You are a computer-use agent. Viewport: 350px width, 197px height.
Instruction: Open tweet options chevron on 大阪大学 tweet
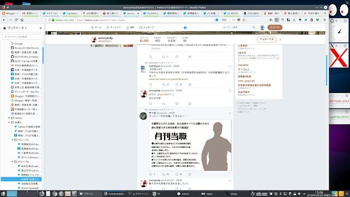pyautogui.click(x=230, y=66)
